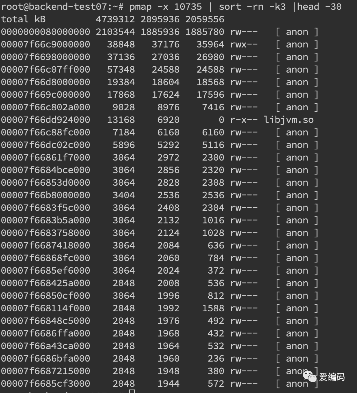Viewport: 357px width, 393px height.
Task: Click the 1885936 RSS value
Action: tap(160, 32)
